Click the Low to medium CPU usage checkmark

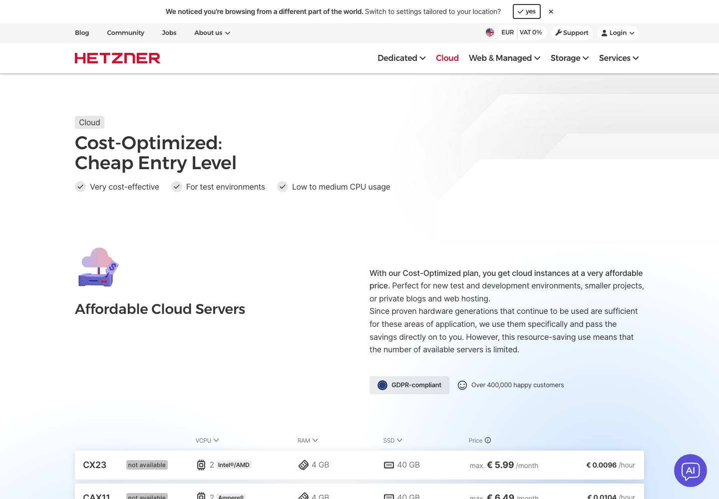[283, 187]
